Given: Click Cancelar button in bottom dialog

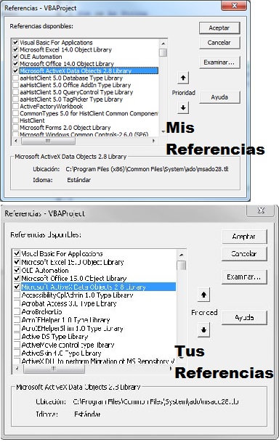Looking at the screenshot, I should click(x=244, y=254).
